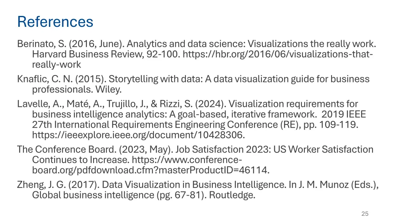Click the text The Conference Board
This screenshot has width=399, height=224.
point(67,149)
